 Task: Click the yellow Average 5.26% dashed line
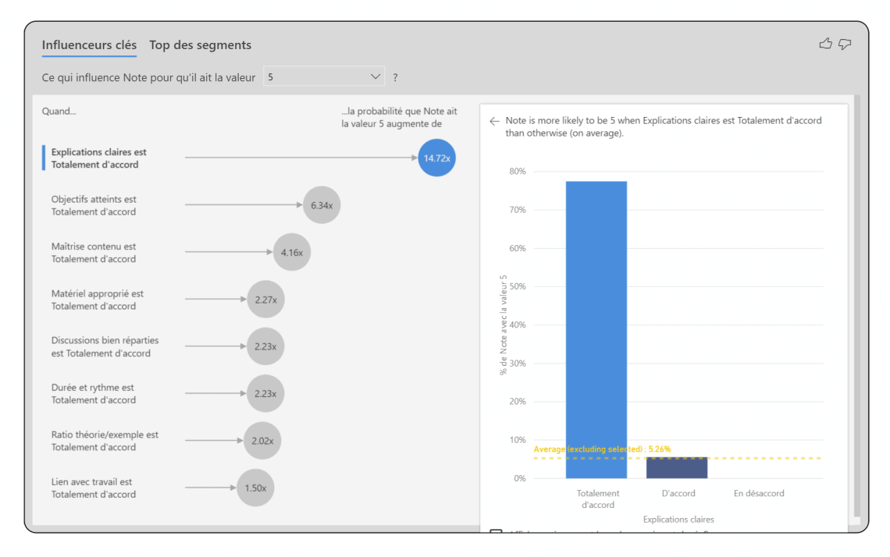[742, 460]
